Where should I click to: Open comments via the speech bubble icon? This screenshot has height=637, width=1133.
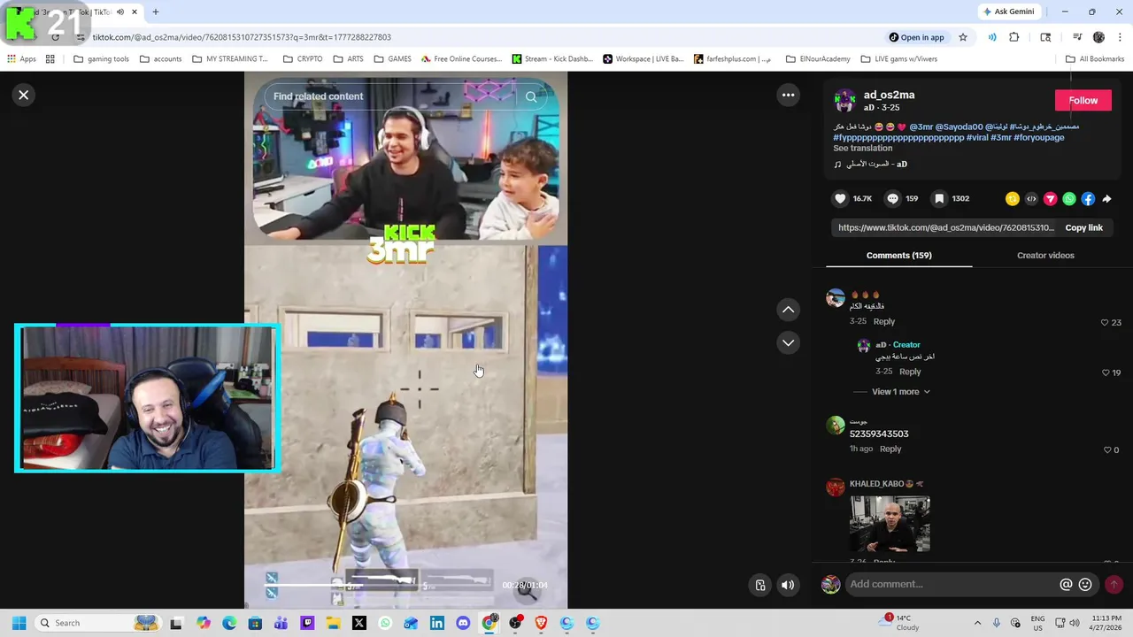(892, 199)
